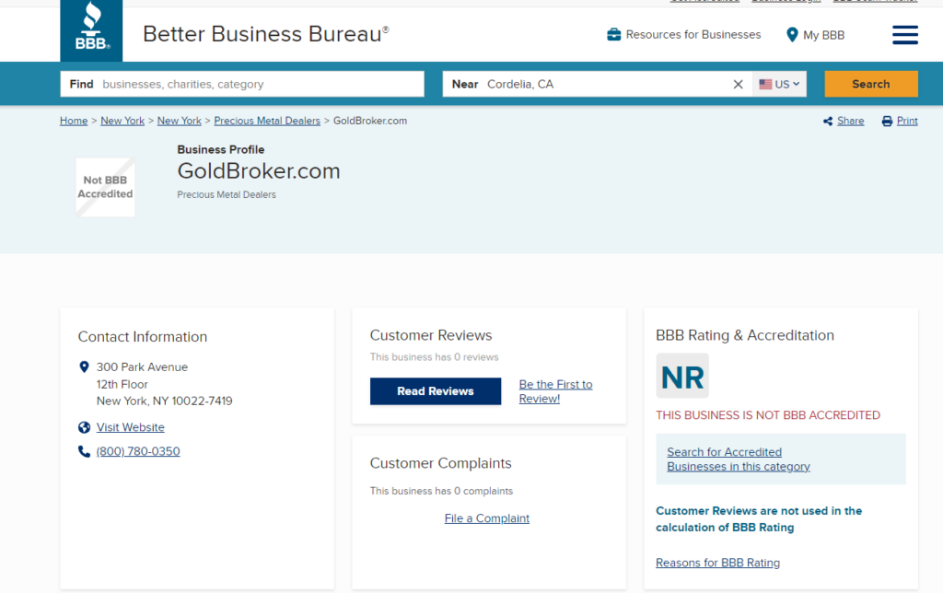
Task: Click the US flag icon
Action: pyautogui.click(x=765, y=84)
